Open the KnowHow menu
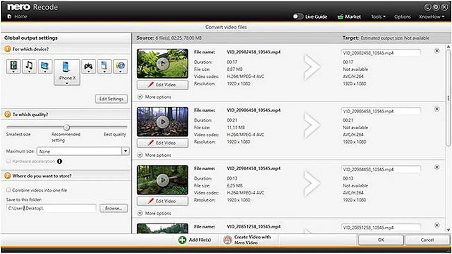Viewport: 452px width, 254px height. coord(431,17)
